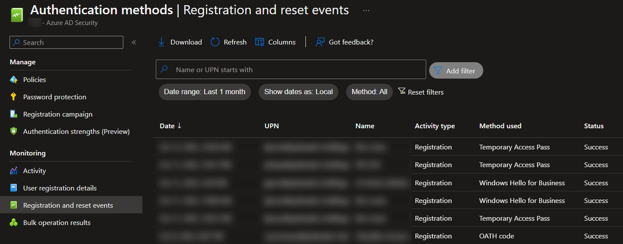623x244 pixels.
Task: Click the Authentication methods header icon
Action: pos(16,15)
